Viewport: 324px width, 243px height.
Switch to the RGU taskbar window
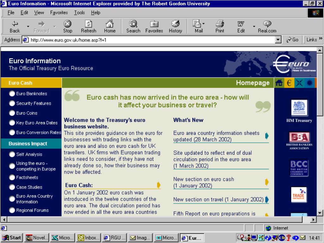[x=115, y=238]
